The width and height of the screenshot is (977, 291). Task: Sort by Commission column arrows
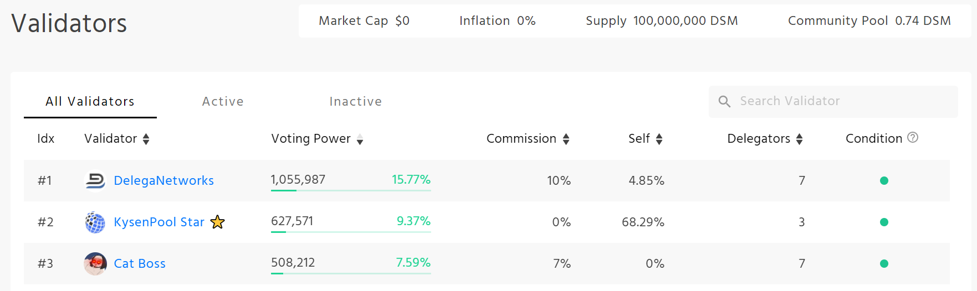pyautogui.click(x=566, y=139)
